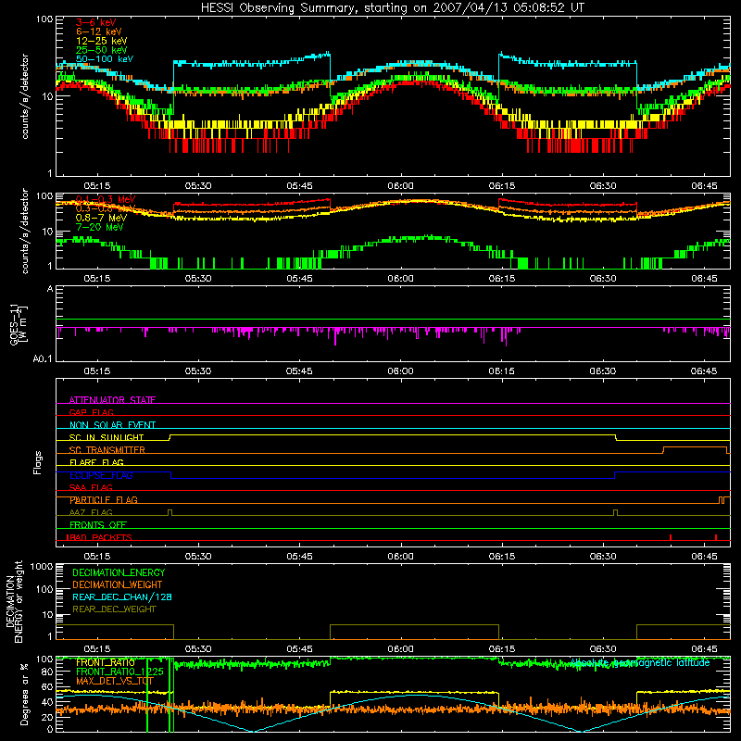Click the REAR_DEC_WEIGHT legend entry

[x=114, y=609]
